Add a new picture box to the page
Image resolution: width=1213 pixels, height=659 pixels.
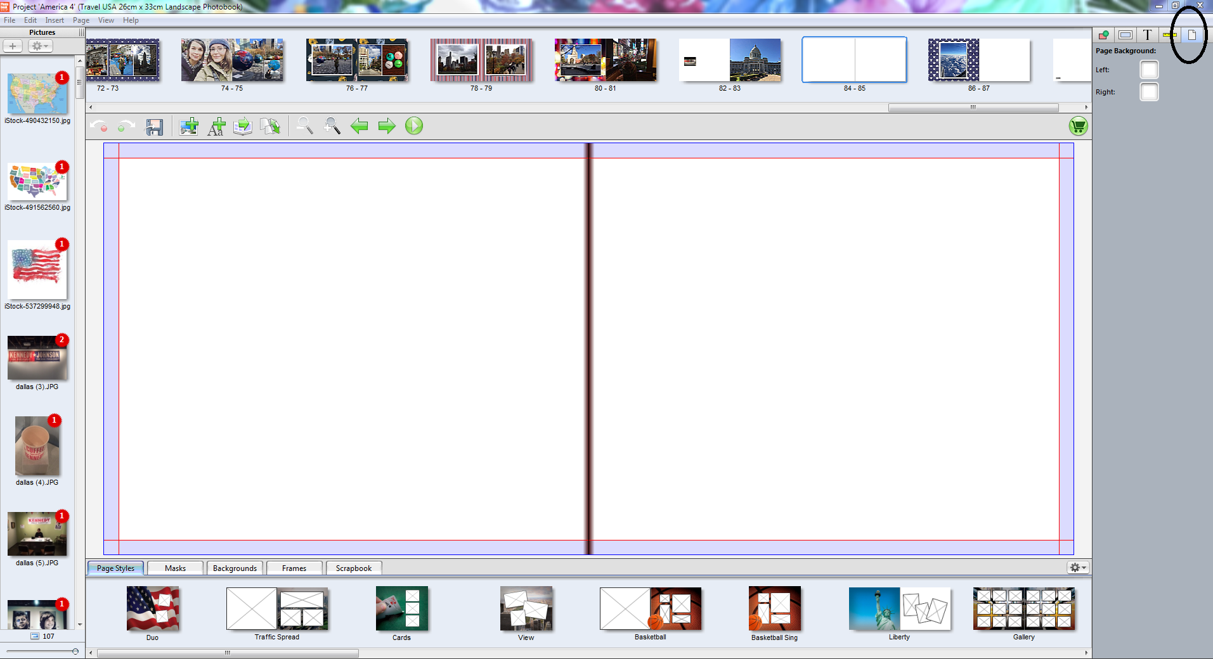[x=189, y=126]
